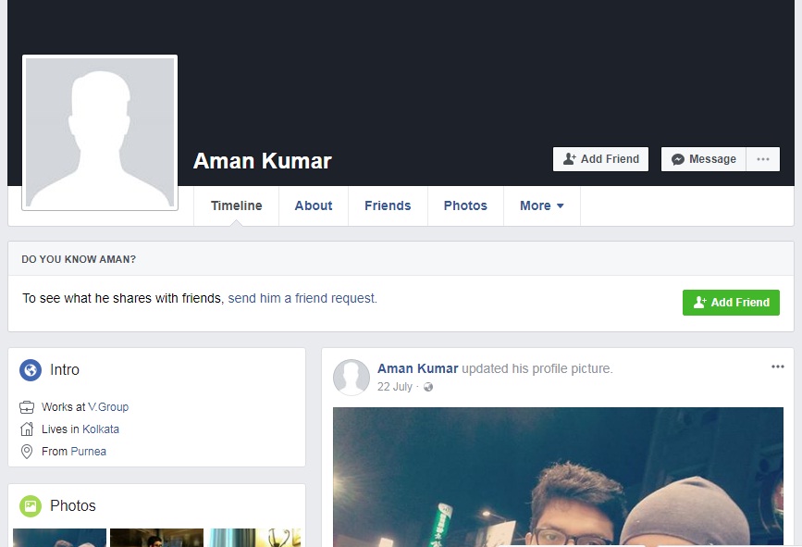Screen dimensions: 802x547
Task: Click the large profile picture placeholder
Action: (100, 132)
